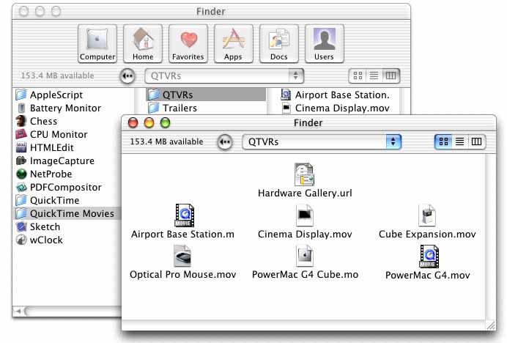507x343 pixels.
Task: Select the QuickTime Movies folder row
Action: (x=67, y=213)
